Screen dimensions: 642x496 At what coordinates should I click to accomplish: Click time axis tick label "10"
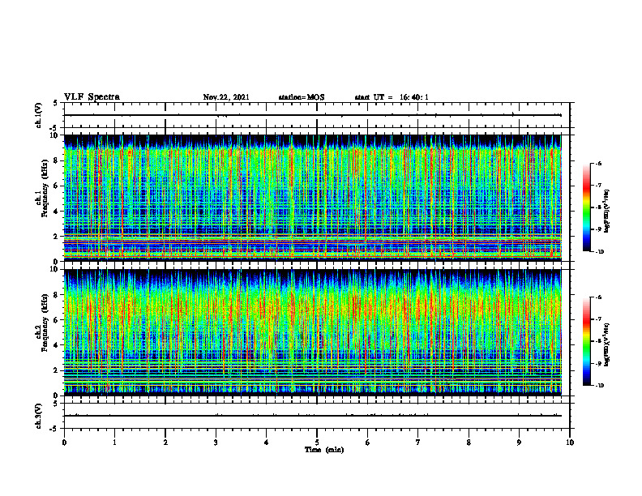click(570, 443)
